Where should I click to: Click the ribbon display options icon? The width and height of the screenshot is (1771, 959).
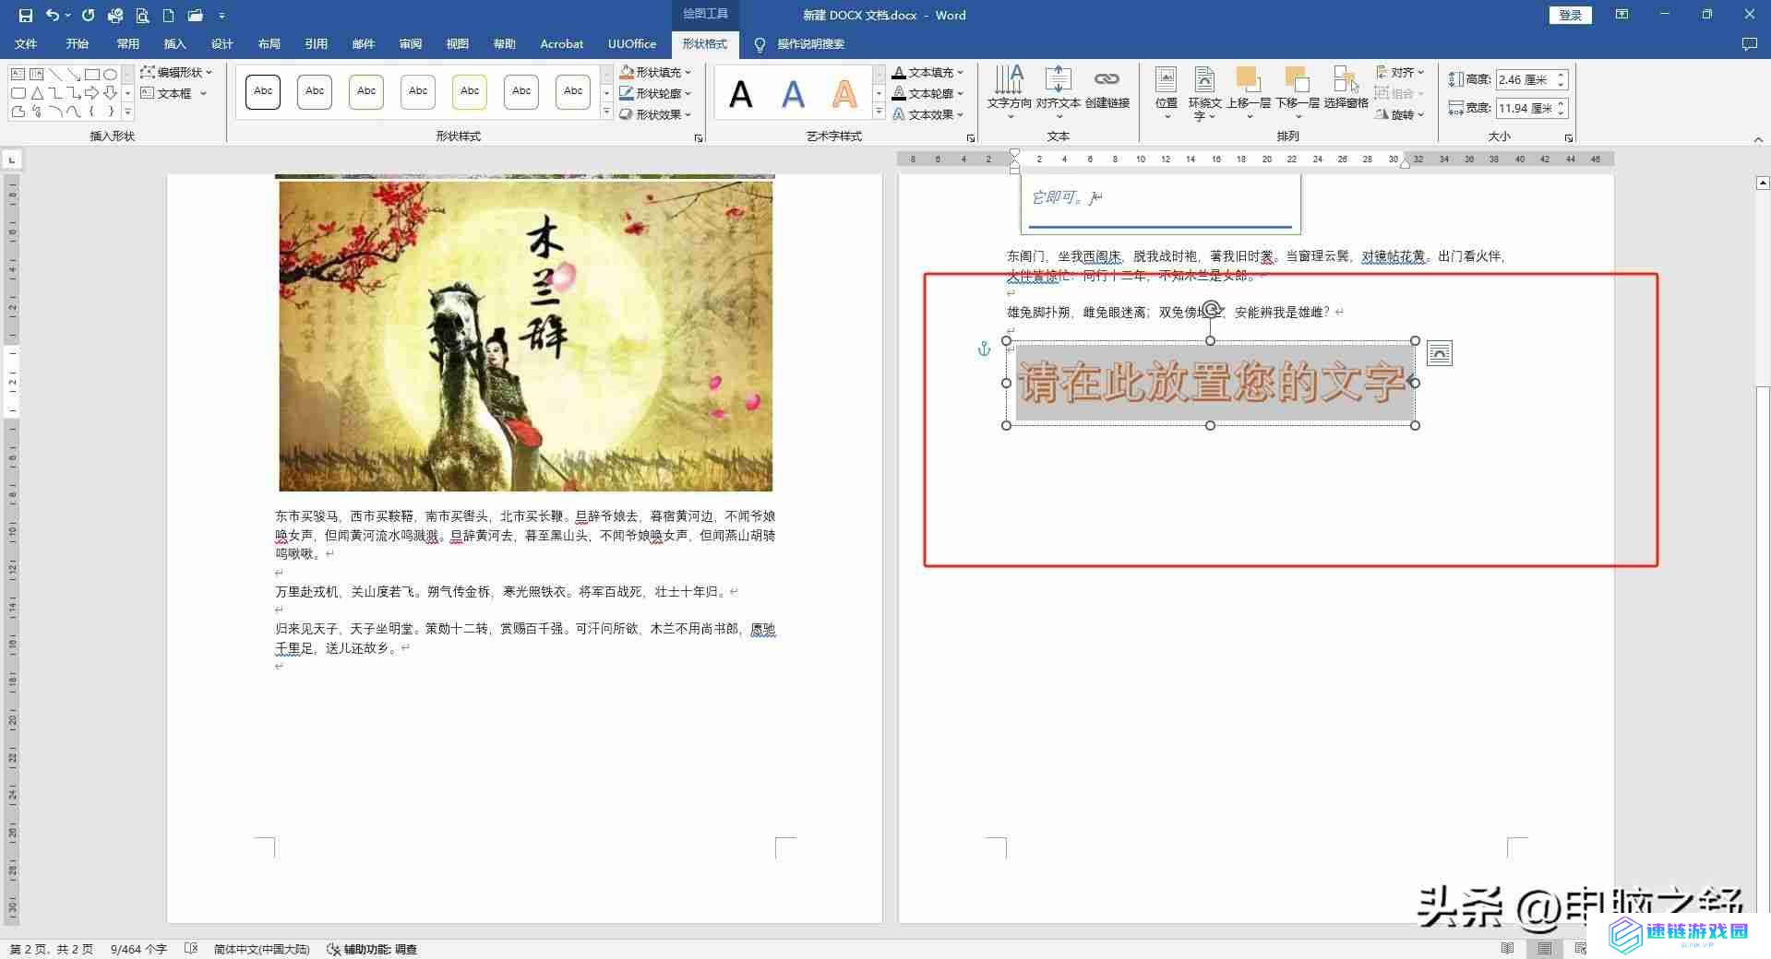pyautogui.click(x=1621, y=15)
